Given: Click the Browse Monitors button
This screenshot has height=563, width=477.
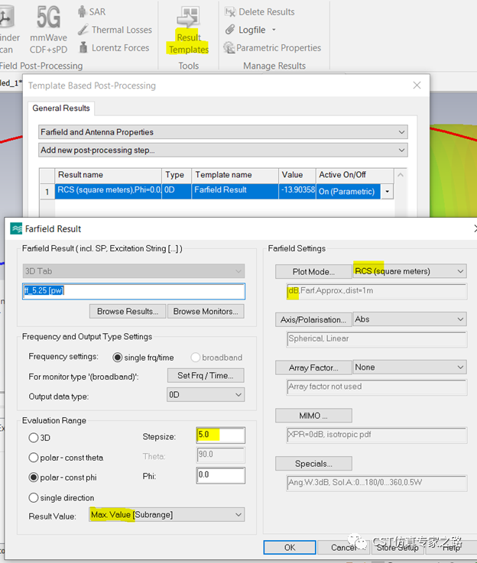Looking at the screenshot, I should click(x=206, y=312).
